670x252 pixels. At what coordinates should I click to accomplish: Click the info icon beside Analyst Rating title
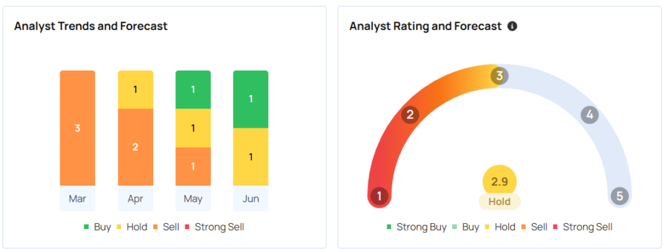[512, 26]
